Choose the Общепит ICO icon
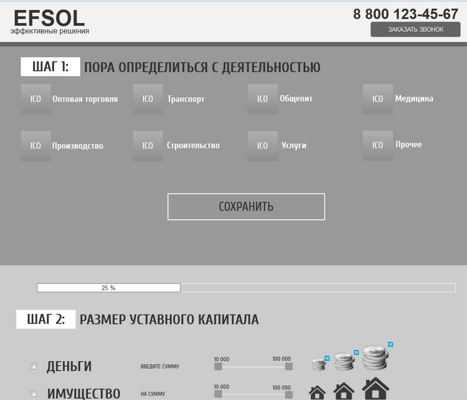 (x=263, y=99)
